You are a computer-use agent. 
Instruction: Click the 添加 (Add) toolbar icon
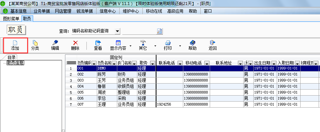[15, 43]
